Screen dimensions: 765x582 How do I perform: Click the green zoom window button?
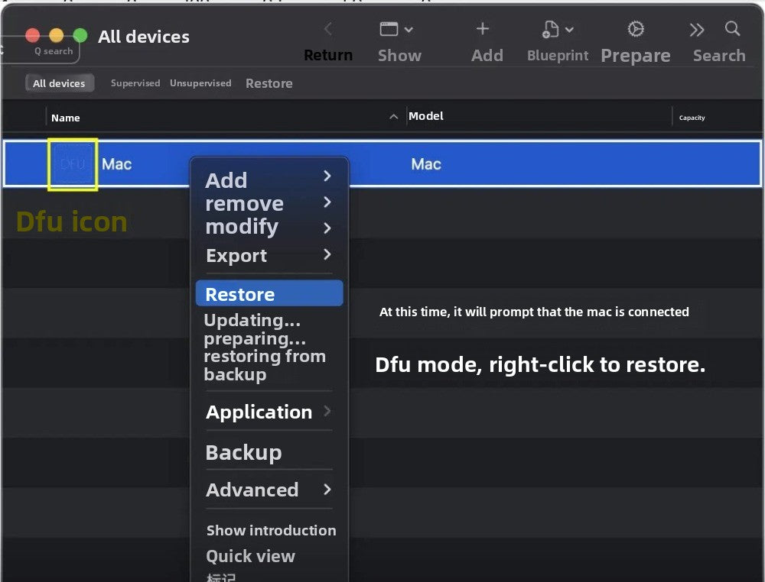80,35
